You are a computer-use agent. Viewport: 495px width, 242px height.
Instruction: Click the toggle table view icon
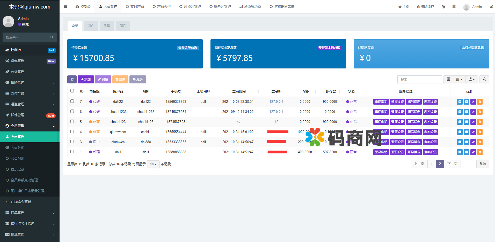click(448, 79)
